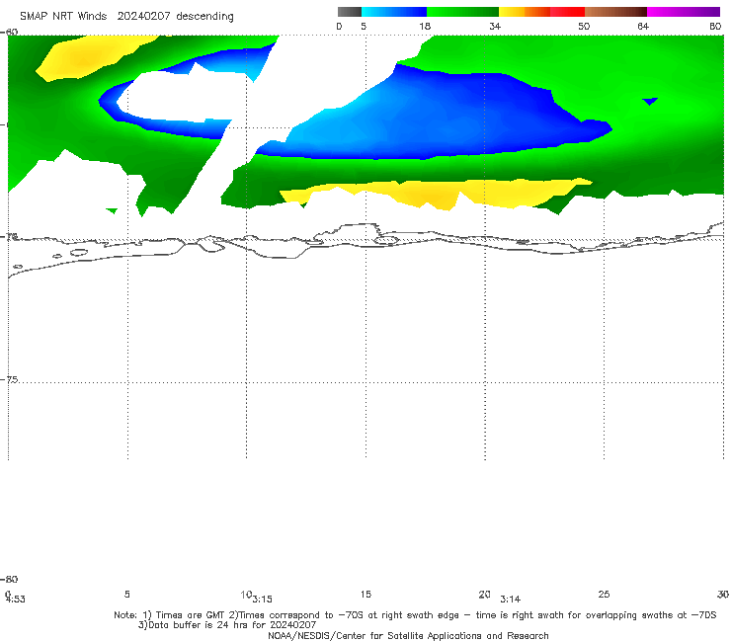
Task: Click the swath time '3:14'
Action: [511, 600]
